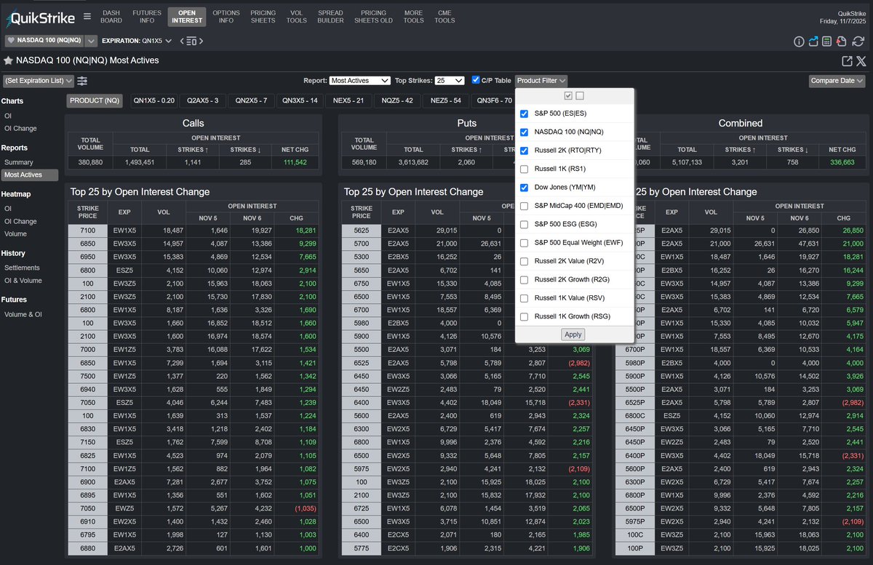Viewport: 873px width, 565px height.
Task: Uncheck NASDAQ 100 (NQ|NQ) filter
Action: click(x=524, y=132)
